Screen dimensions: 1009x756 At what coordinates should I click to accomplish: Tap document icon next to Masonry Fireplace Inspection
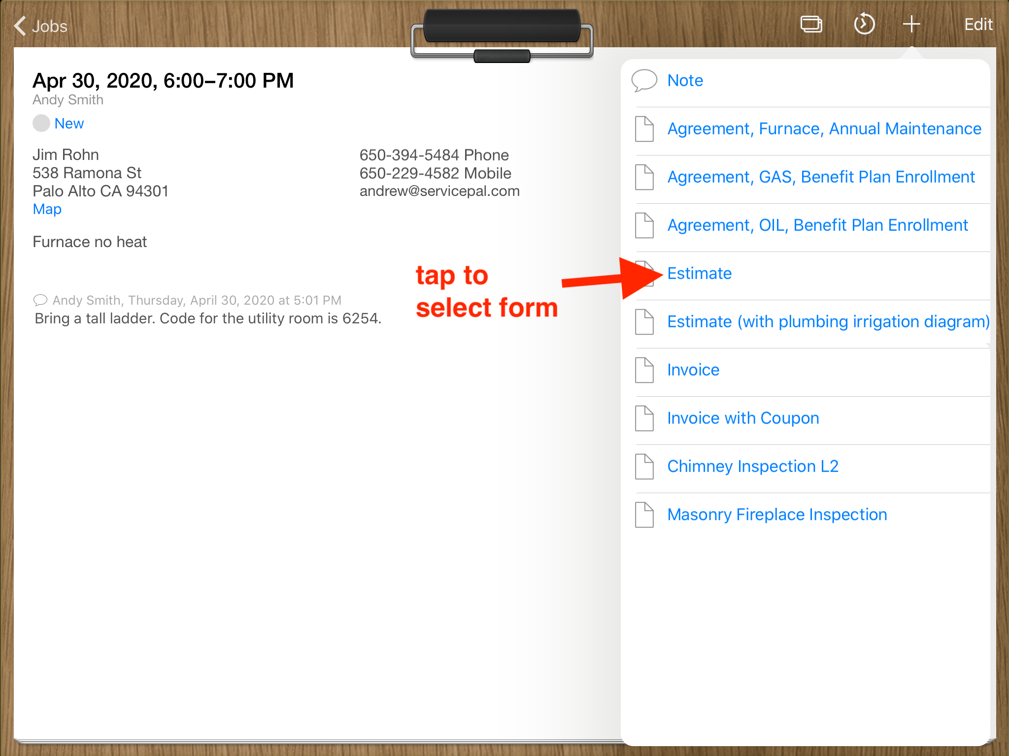[x=644, y=514]
